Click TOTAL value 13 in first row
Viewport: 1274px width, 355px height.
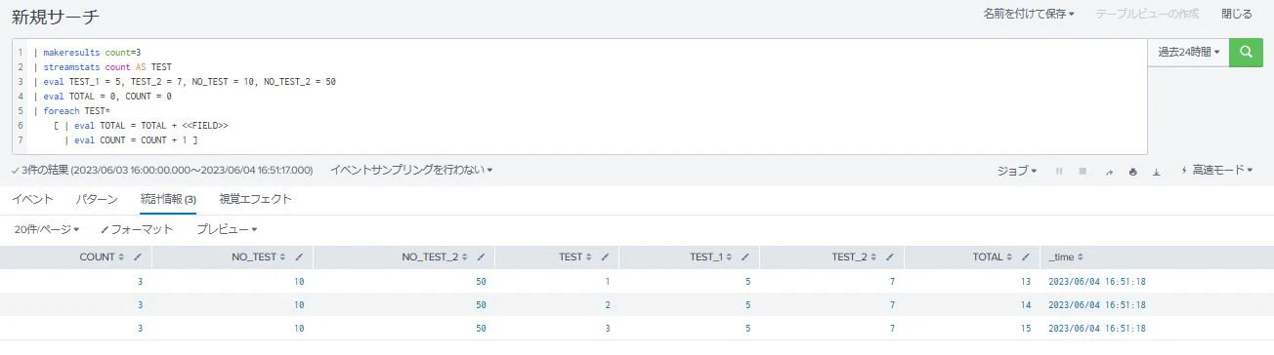coord(1025,281)
